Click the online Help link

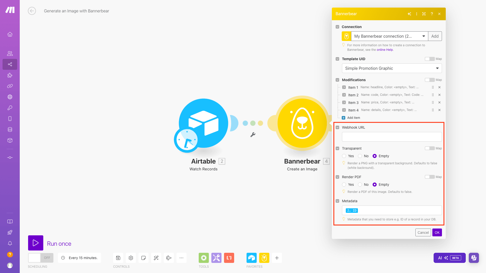pos(384,50)
